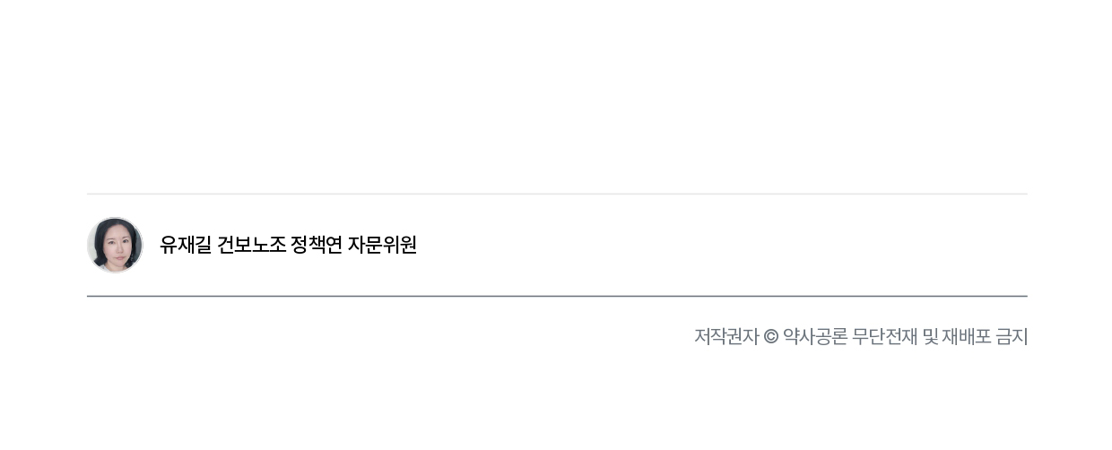Screen dimensions: 1112x450
Task: Click the space between avatar and name
Action: (x=152, y=245)
